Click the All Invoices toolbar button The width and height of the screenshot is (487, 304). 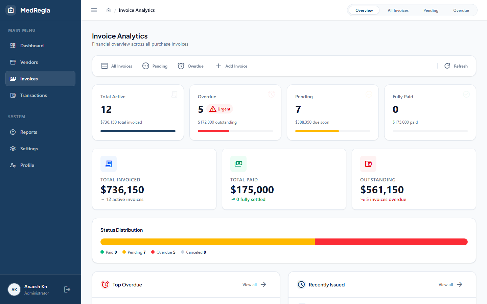[x=117, y=66]
